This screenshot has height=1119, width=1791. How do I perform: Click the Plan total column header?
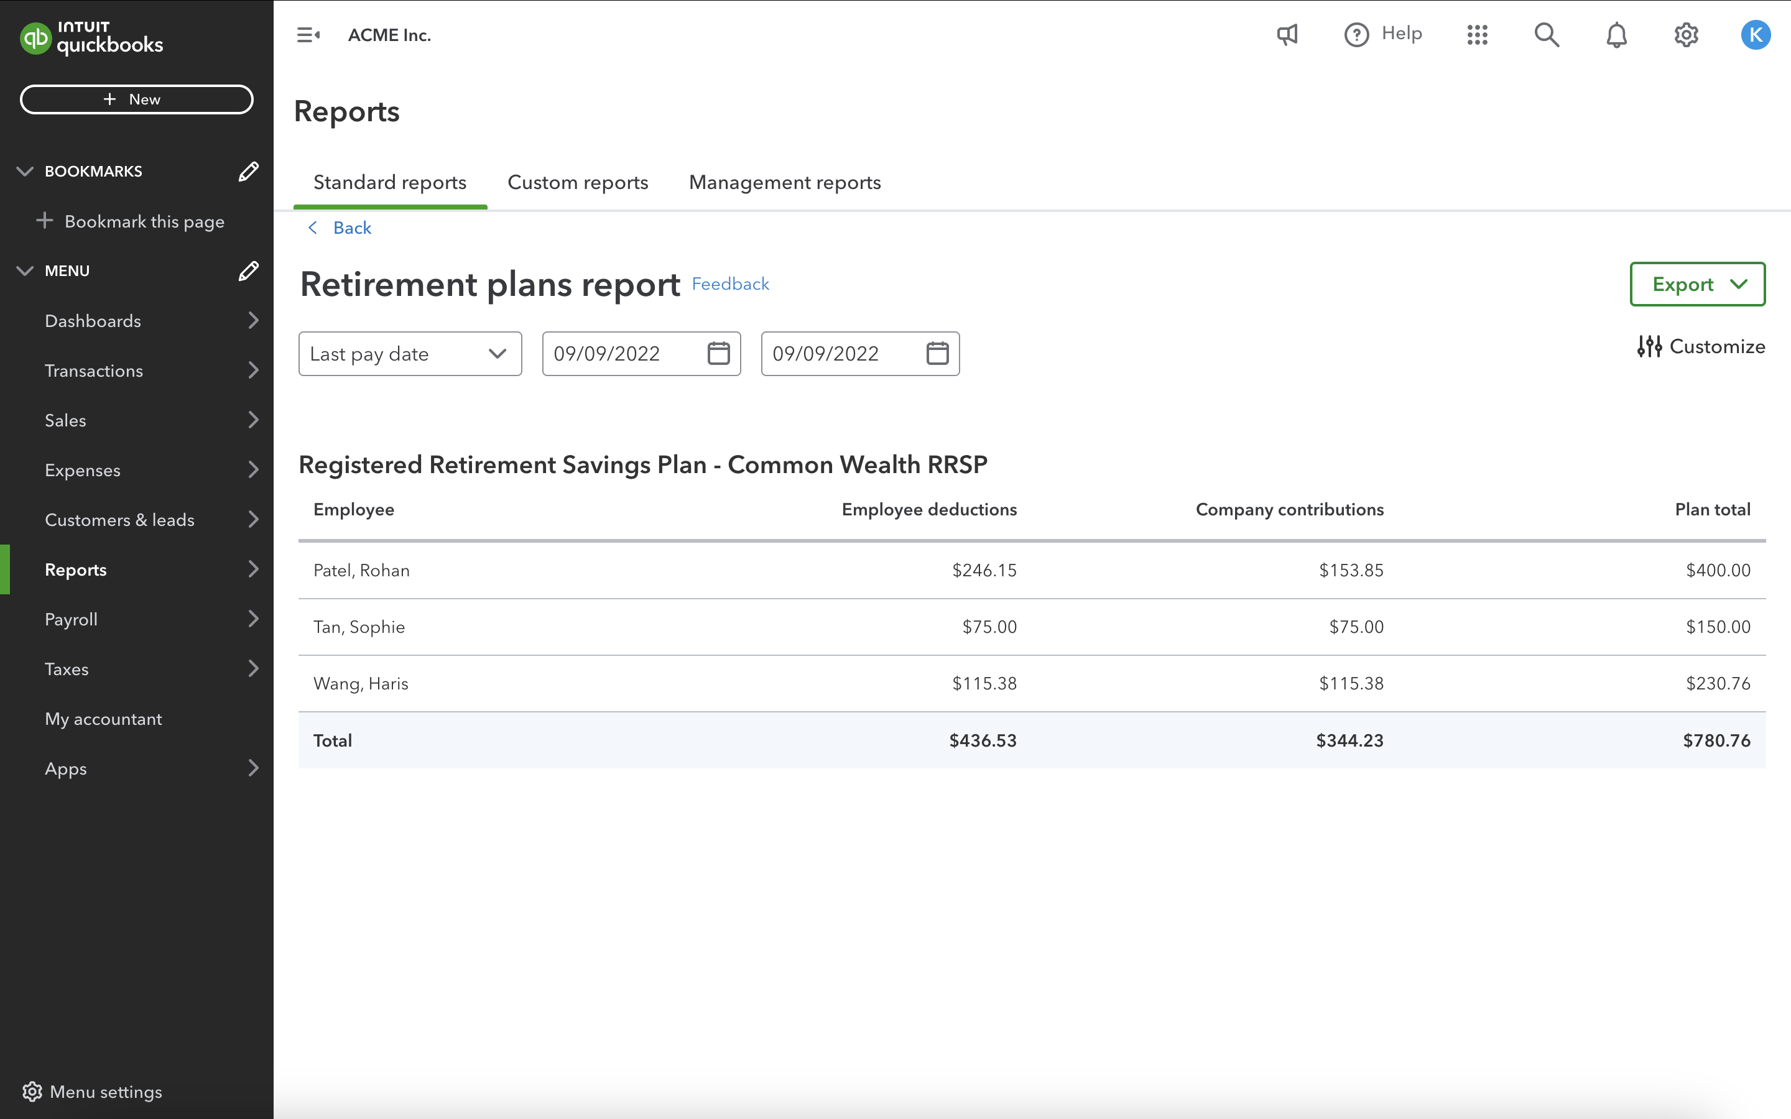coord(1713,509)
